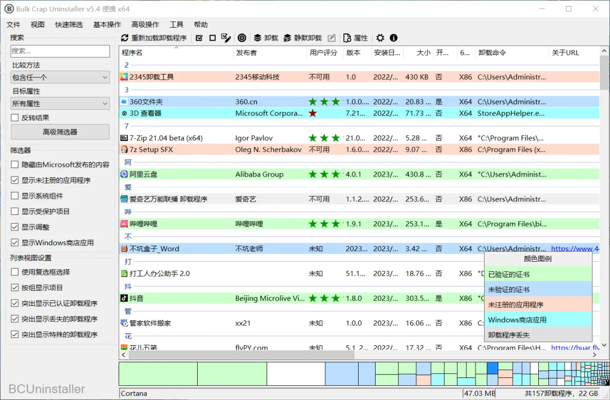
Task: Open settings with the gear icon
Action: pos(380,38)
